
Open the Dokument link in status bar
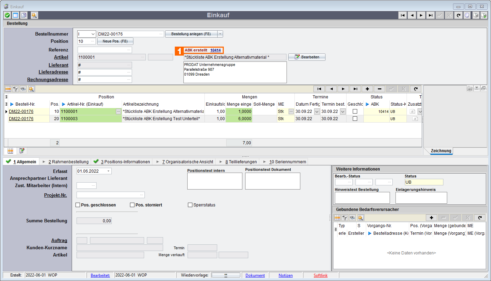[x=255, y=275]
